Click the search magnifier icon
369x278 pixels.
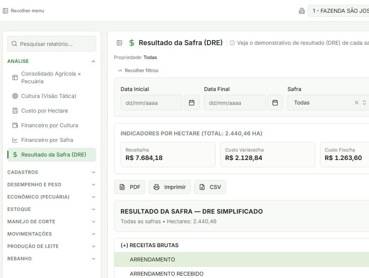point(14,44)
